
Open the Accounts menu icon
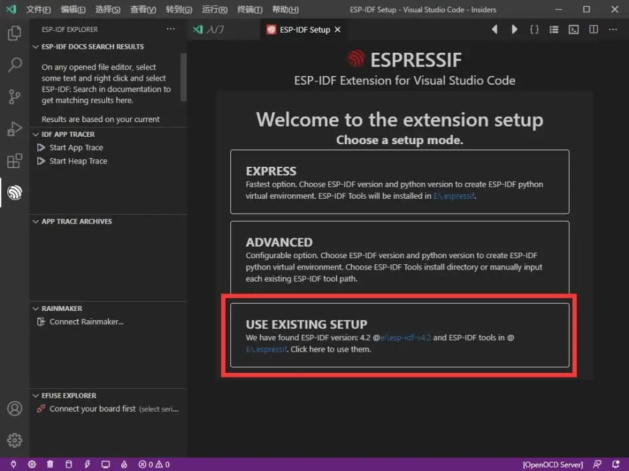15,408
